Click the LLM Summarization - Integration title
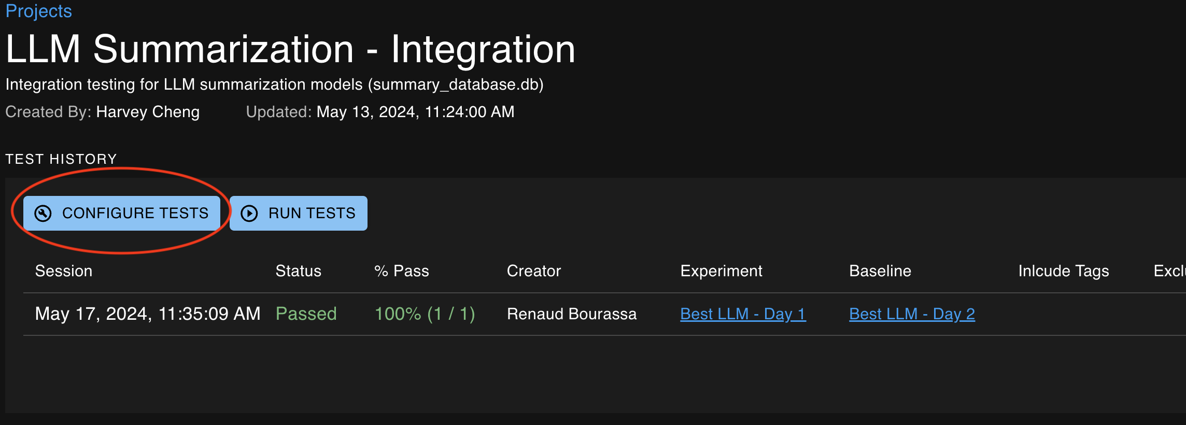The image size is (1186, 425). pyautogui.click(x=290, y=49)
